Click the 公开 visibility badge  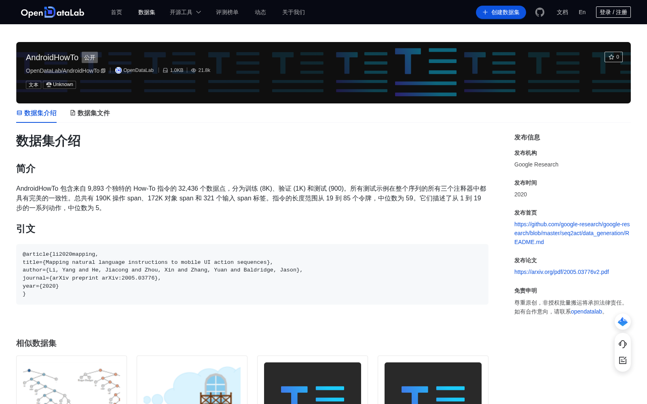pos(90,57)
